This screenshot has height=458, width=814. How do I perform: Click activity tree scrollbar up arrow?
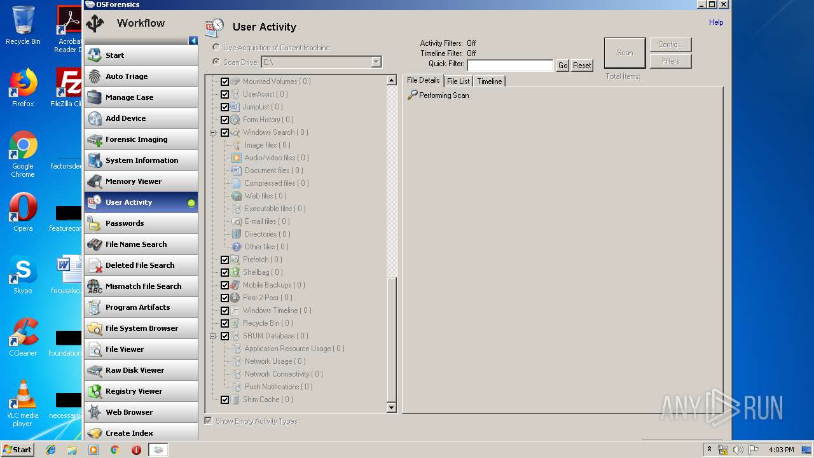coord(391,81)
